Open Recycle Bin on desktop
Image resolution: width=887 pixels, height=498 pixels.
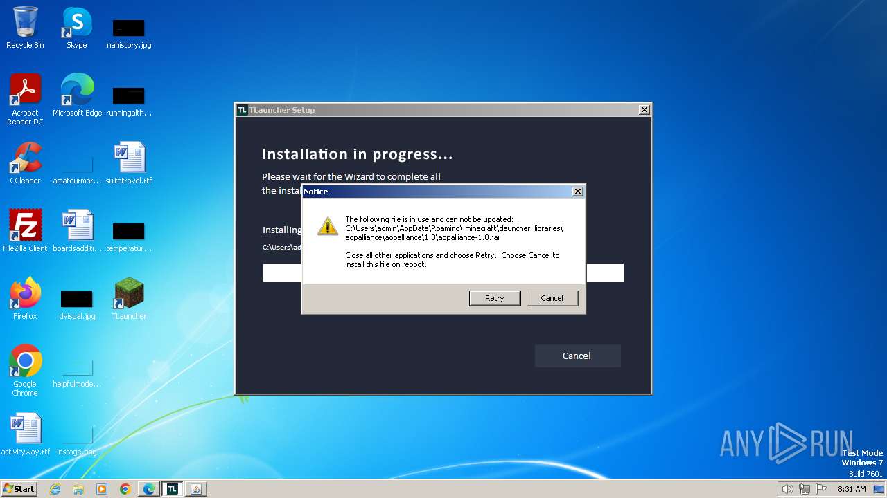pos(25,28)
